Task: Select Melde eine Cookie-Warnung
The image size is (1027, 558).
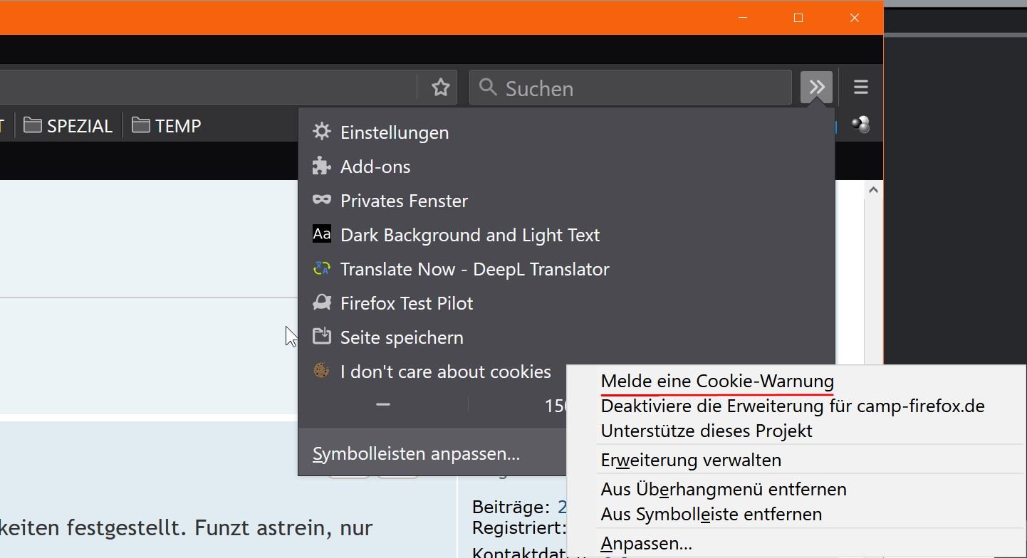Action: pyautogui.click(x=716, y=381)
